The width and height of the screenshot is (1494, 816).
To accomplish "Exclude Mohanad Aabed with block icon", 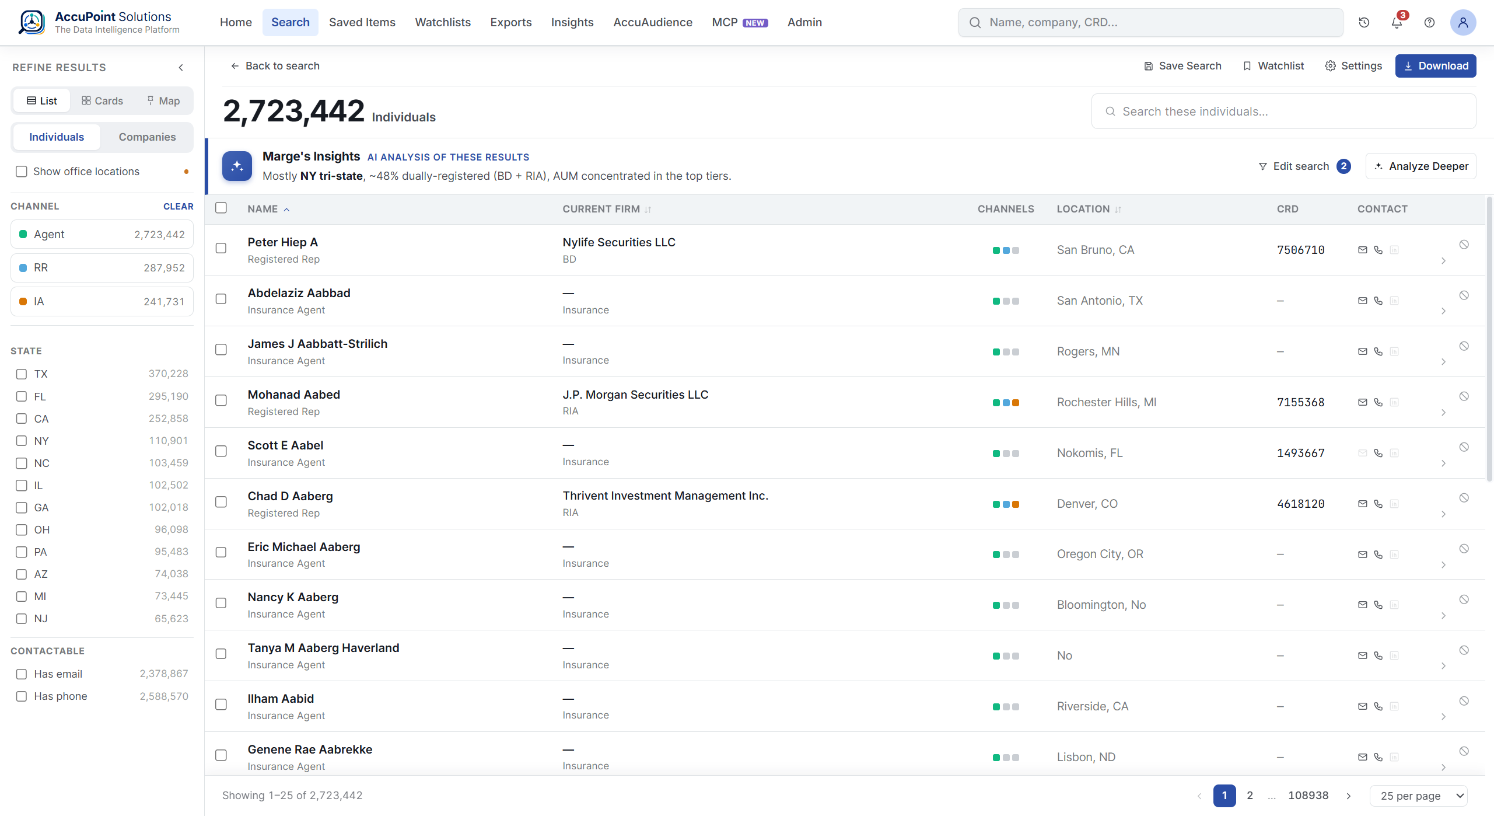I will tap(1464, 396).
